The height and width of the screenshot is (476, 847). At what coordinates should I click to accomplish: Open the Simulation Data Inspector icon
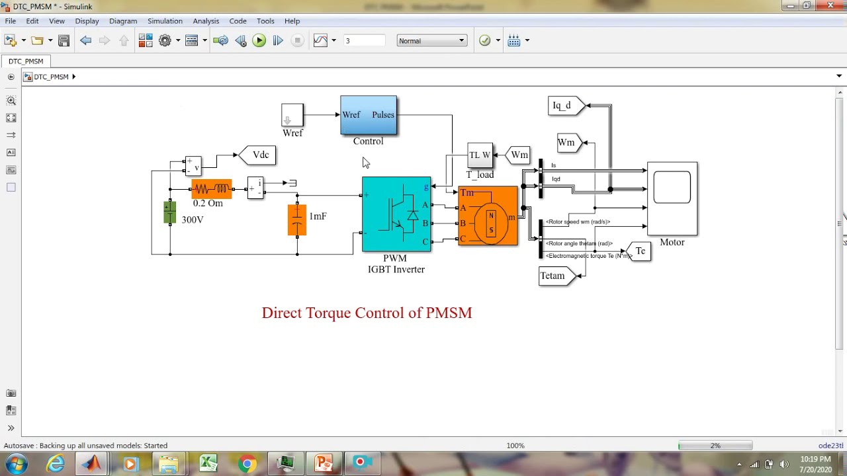[x=320, y=40]
